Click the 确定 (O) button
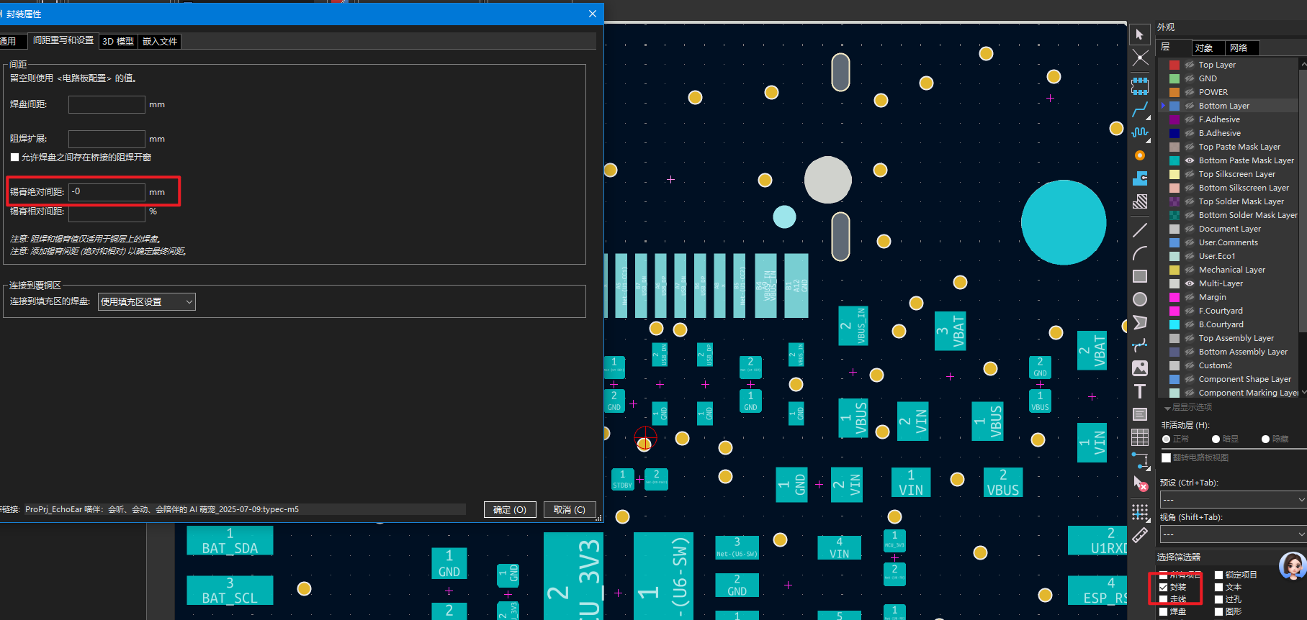The image size is (1307, 620). point(509,510)
